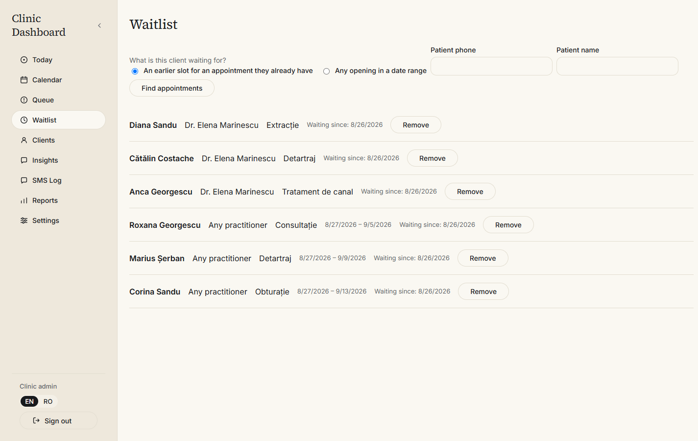This screenshot has height=441, width=698.
Task: Open the Calendar page label
Action: coord(47,80)
